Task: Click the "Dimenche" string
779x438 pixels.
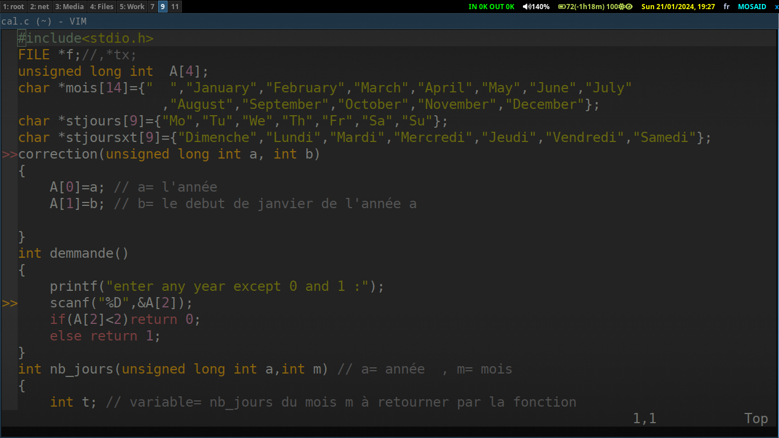Action: (217, 137)
